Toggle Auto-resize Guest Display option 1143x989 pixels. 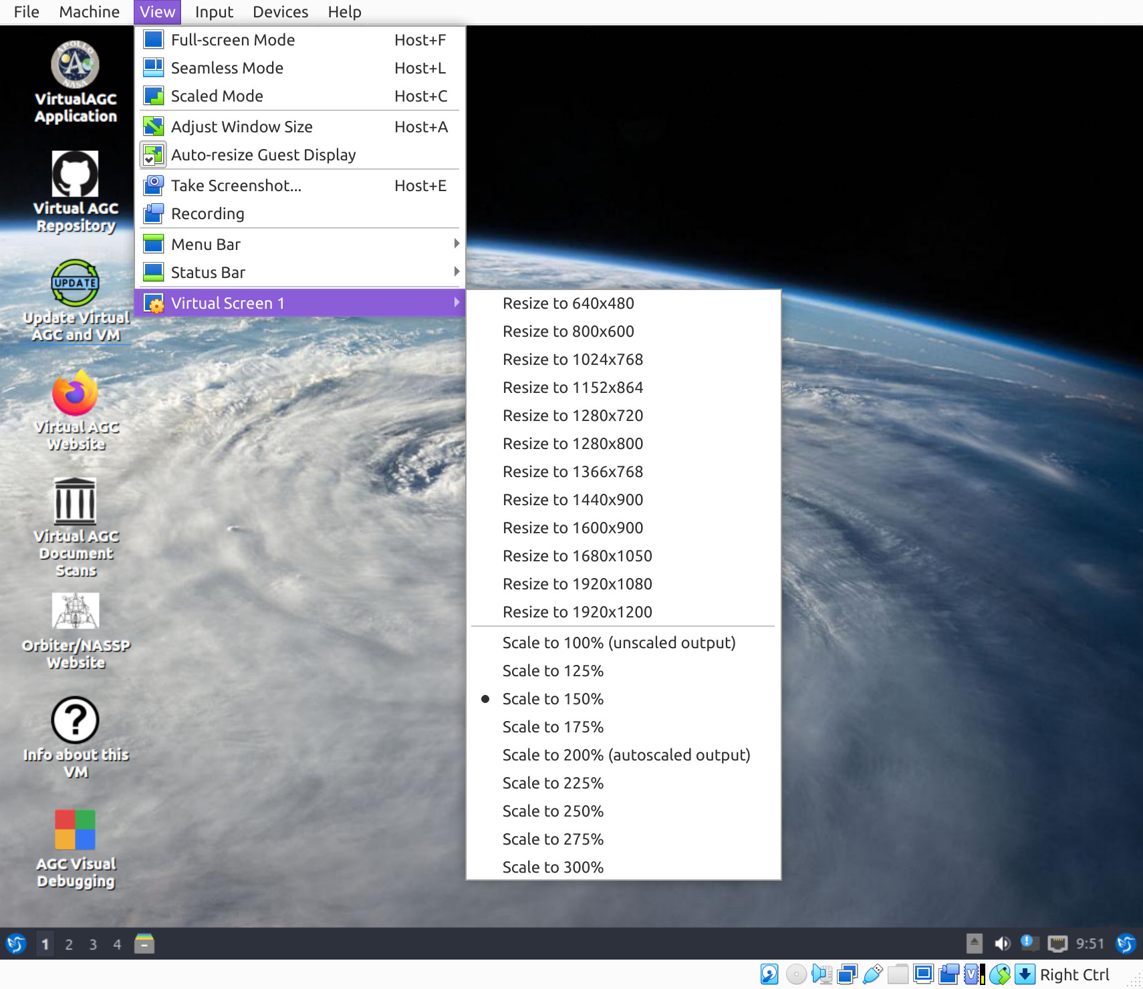click(x=299, y=155)
